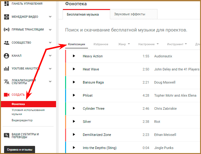Click the Прямые трансляции broadcast icon
This screenshot has height=154, width=201.
(x=7, y=30)
